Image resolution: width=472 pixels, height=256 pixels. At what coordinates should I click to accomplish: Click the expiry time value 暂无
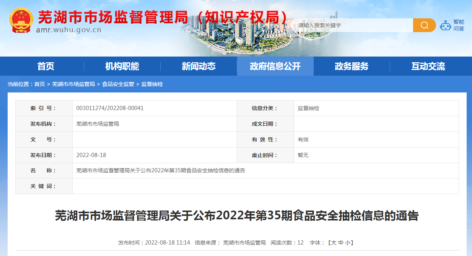click(303, 155)
